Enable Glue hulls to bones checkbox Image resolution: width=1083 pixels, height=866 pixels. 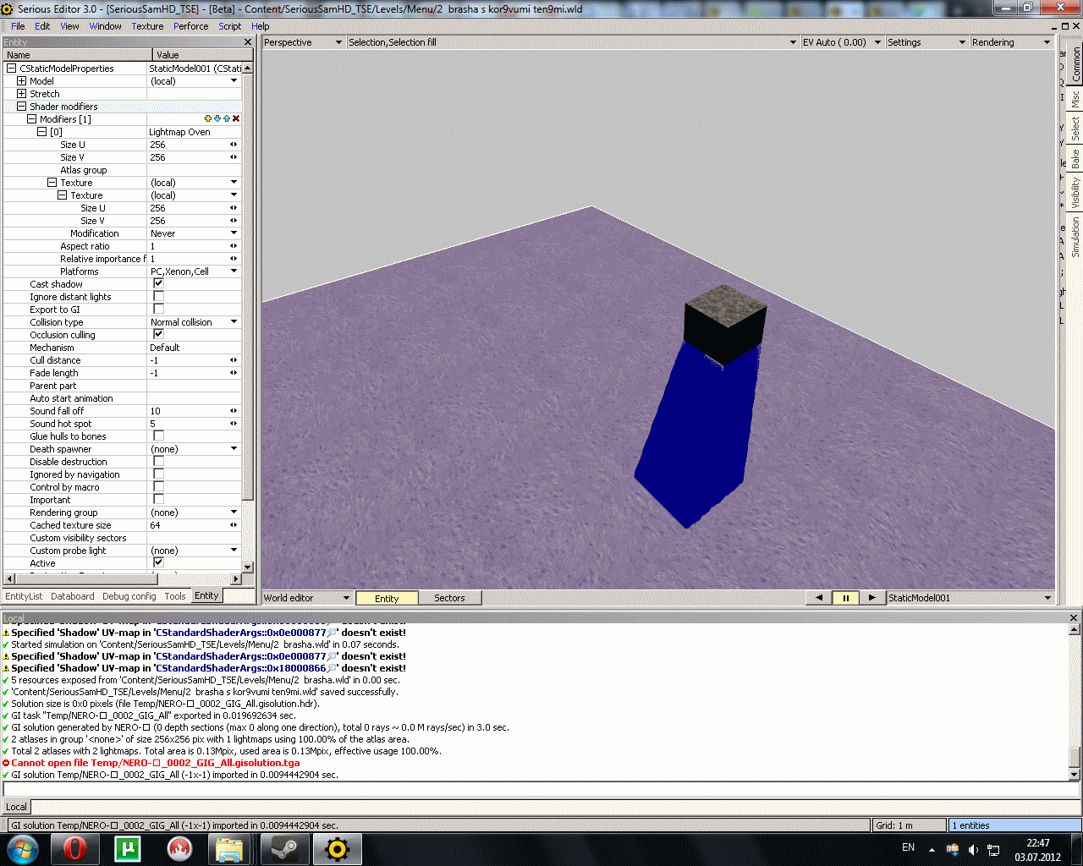point(158,436)
